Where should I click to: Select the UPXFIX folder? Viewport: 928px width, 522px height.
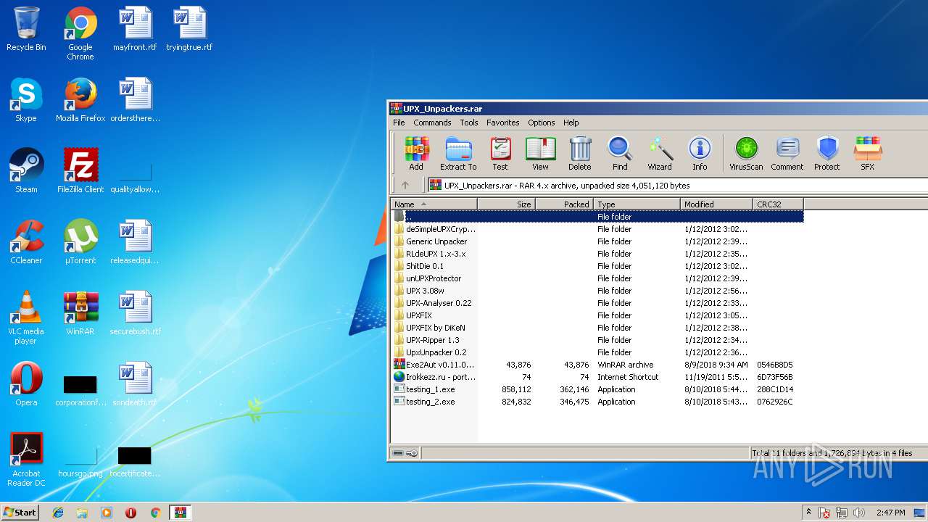[x=597, y=315]
